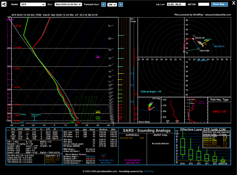Go to previous forecast hour
Image resolution: width=237 pixels, height=175 pixels.
coord(103,4)
